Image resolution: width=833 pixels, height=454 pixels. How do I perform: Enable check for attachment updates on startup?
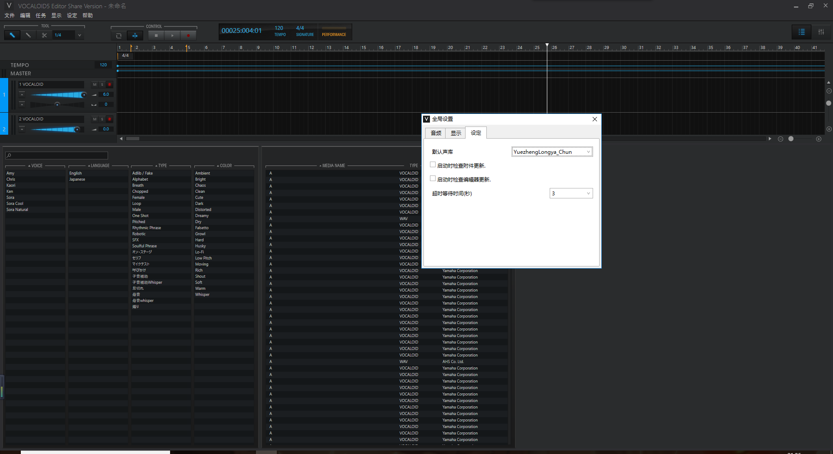pyautogui.click(x=433, y=165)
